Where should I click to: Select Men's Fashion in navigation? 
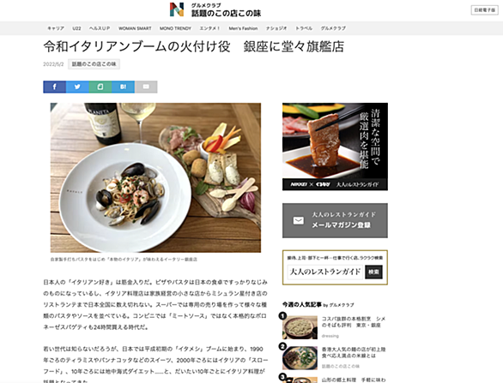[x=243, y=28]
